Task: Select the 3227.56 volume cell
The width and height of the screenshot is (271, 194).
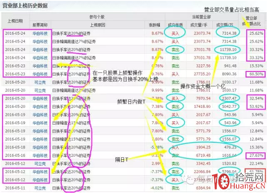Action: coord(203,66)
